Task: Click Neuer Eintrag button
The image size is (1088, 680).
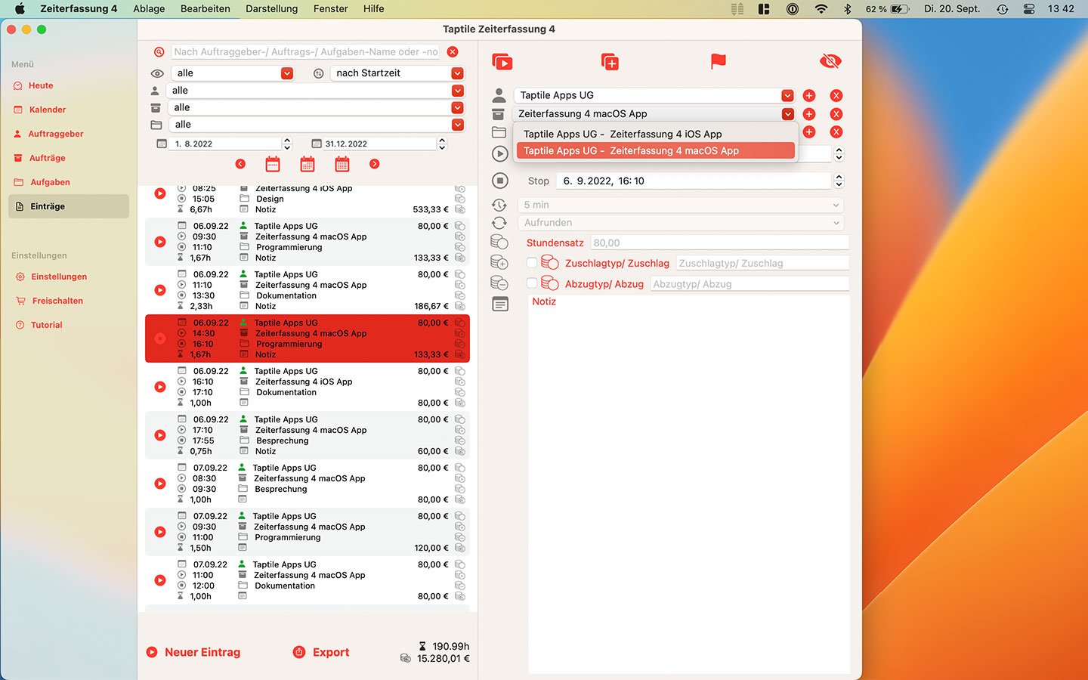Action: click(193, 652)
